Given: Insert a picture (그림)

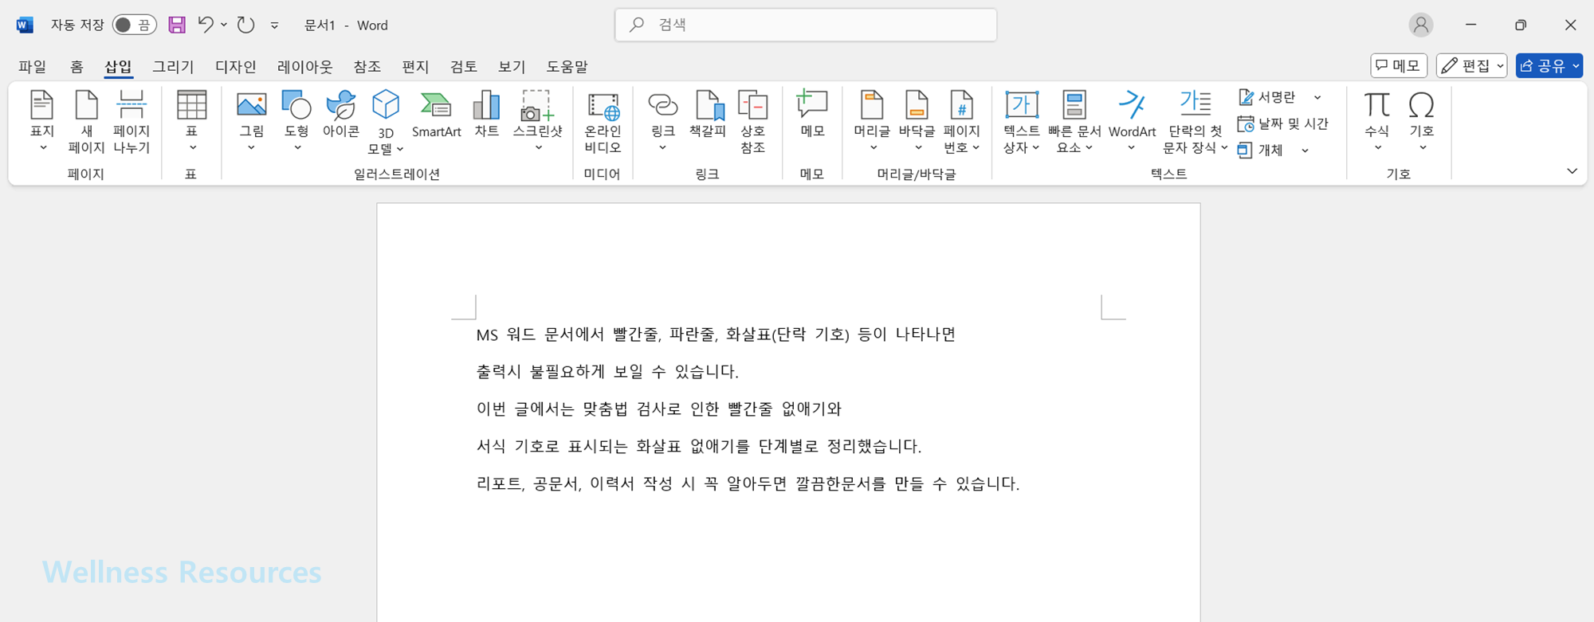Looking at the screenshot, I should pyautogui.click(x=251, y=121).
